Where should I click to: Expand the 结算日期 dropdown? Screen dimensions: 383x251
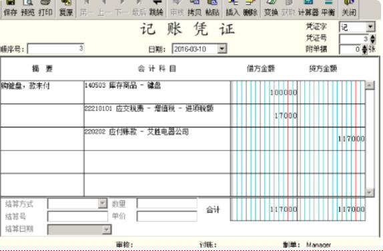click(107, 230)
